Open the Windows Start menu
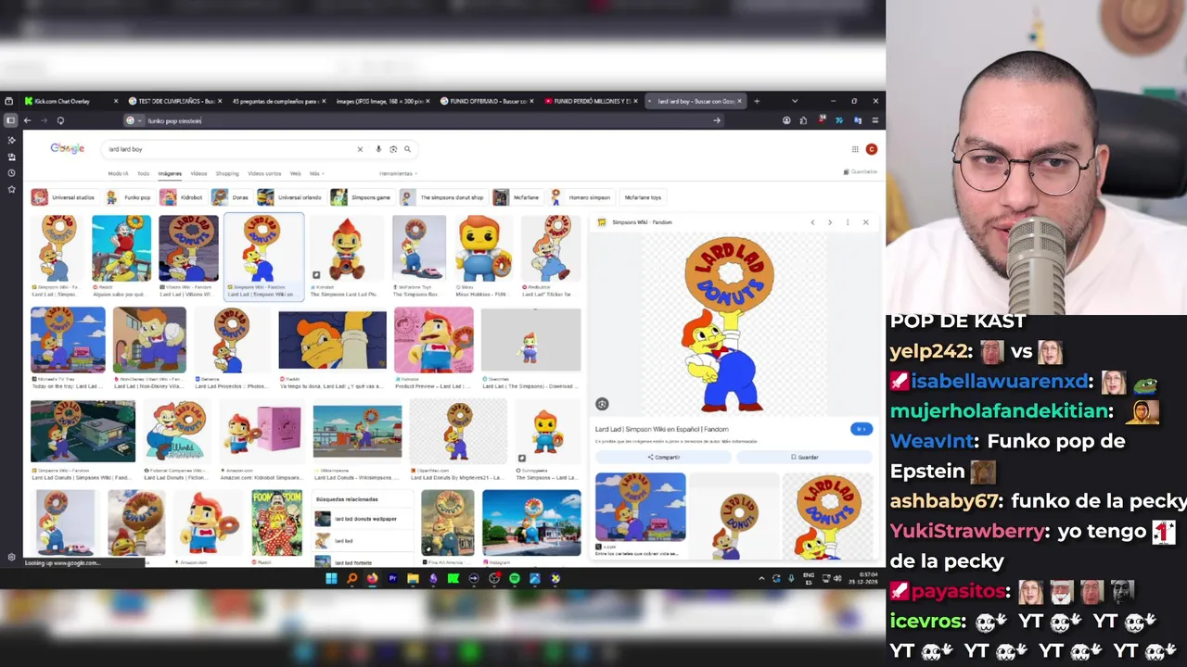The height and width of the screenshot is (667, 1187). [331, 578]
